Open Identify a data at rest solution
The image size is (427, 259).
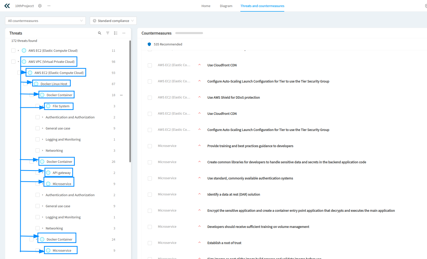[234, 194]
